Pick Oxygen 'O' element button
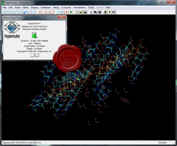Viewport: 177px width, 146px height. click(66, 12)
